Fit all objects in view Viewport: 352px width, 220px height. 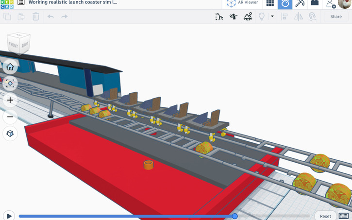coord(10,84)
